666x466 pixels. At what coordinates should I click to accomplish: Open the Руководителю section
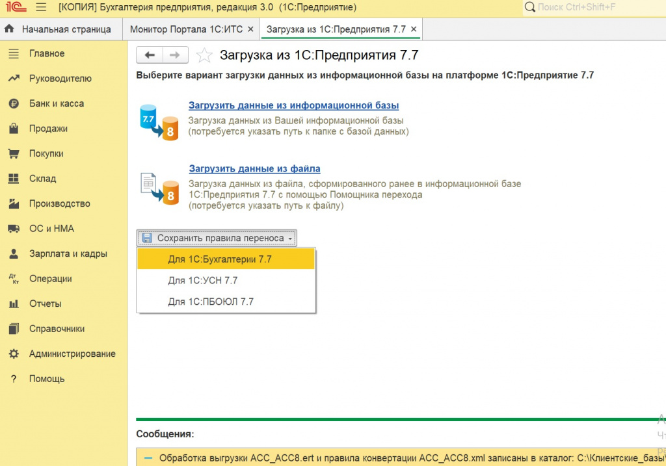tap(60, 79)
